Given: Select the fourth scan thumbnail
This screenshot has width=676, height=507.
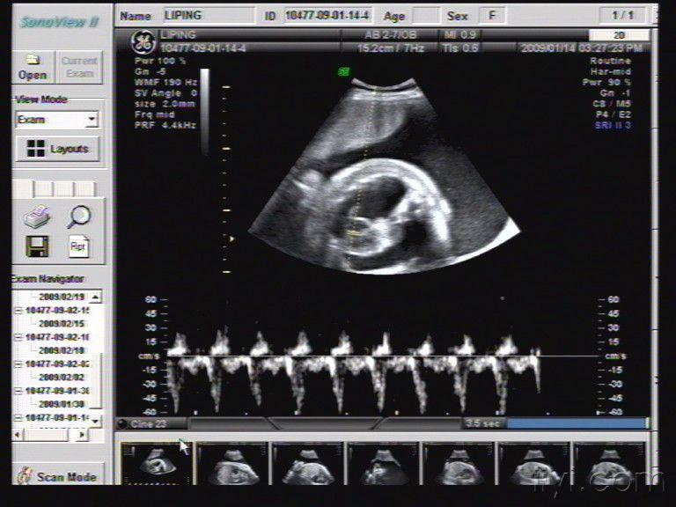Looking at the screenshot, I should pyautogui.click(x=383, y=464).
